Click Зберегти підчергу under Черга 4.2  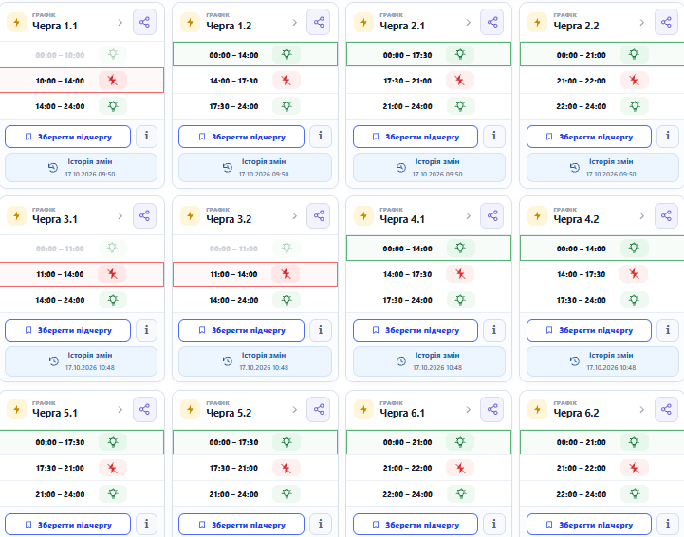(589, 330)
